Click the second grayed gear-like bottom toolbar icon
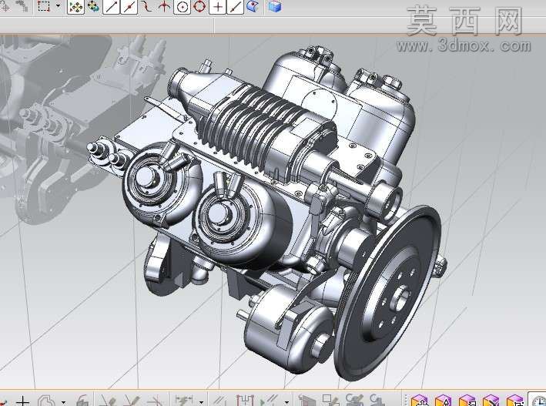Image resolution: width=546 pixels, height=406 pixels. pyautogui.click(x=377, y=400)
